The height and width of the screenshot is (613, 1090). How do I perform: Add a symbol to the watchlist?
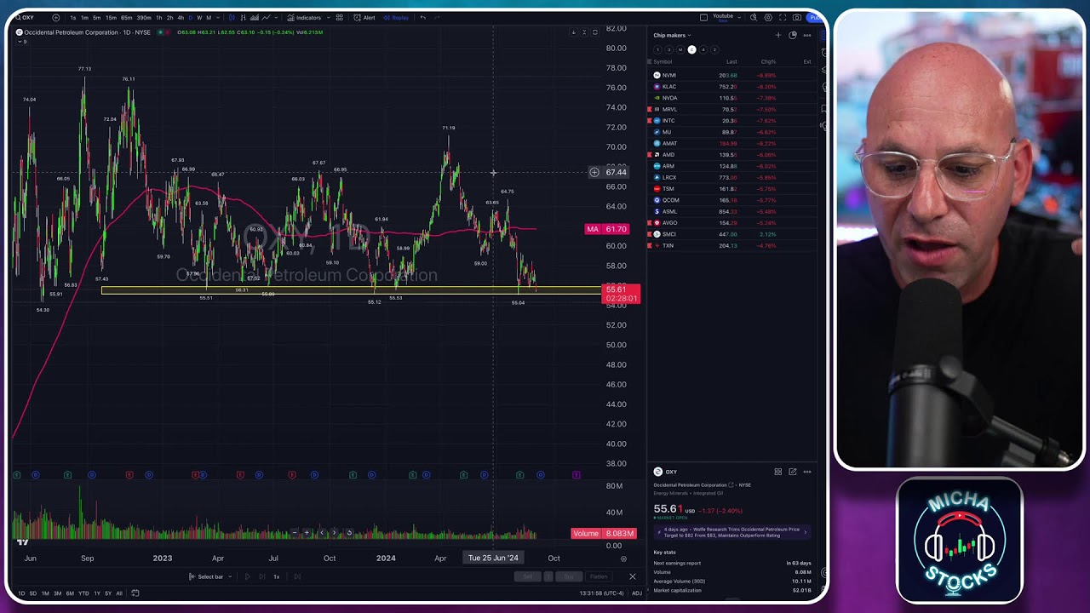coord(777,35)
